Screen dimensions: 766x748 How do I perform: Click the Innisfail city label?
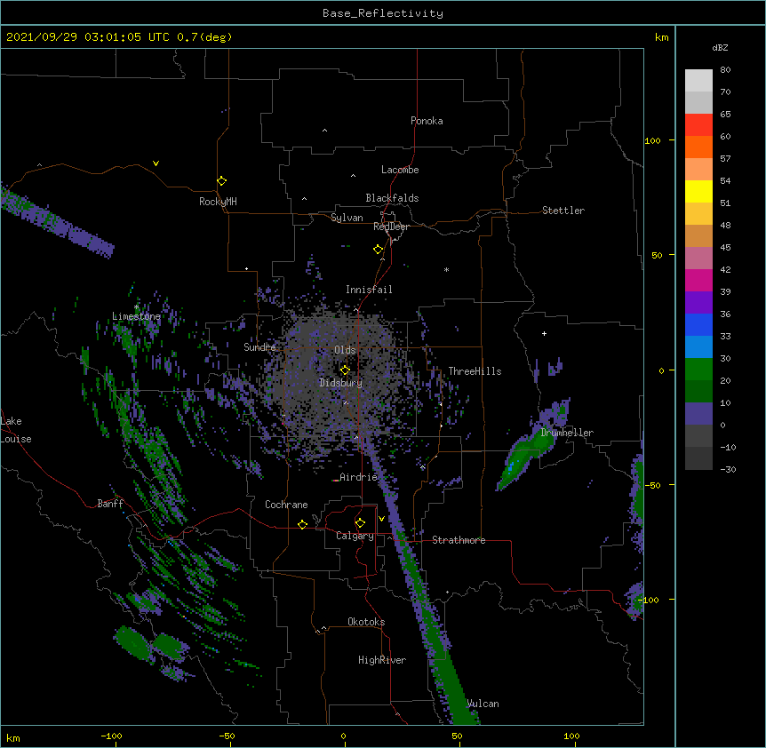[369, 290]
